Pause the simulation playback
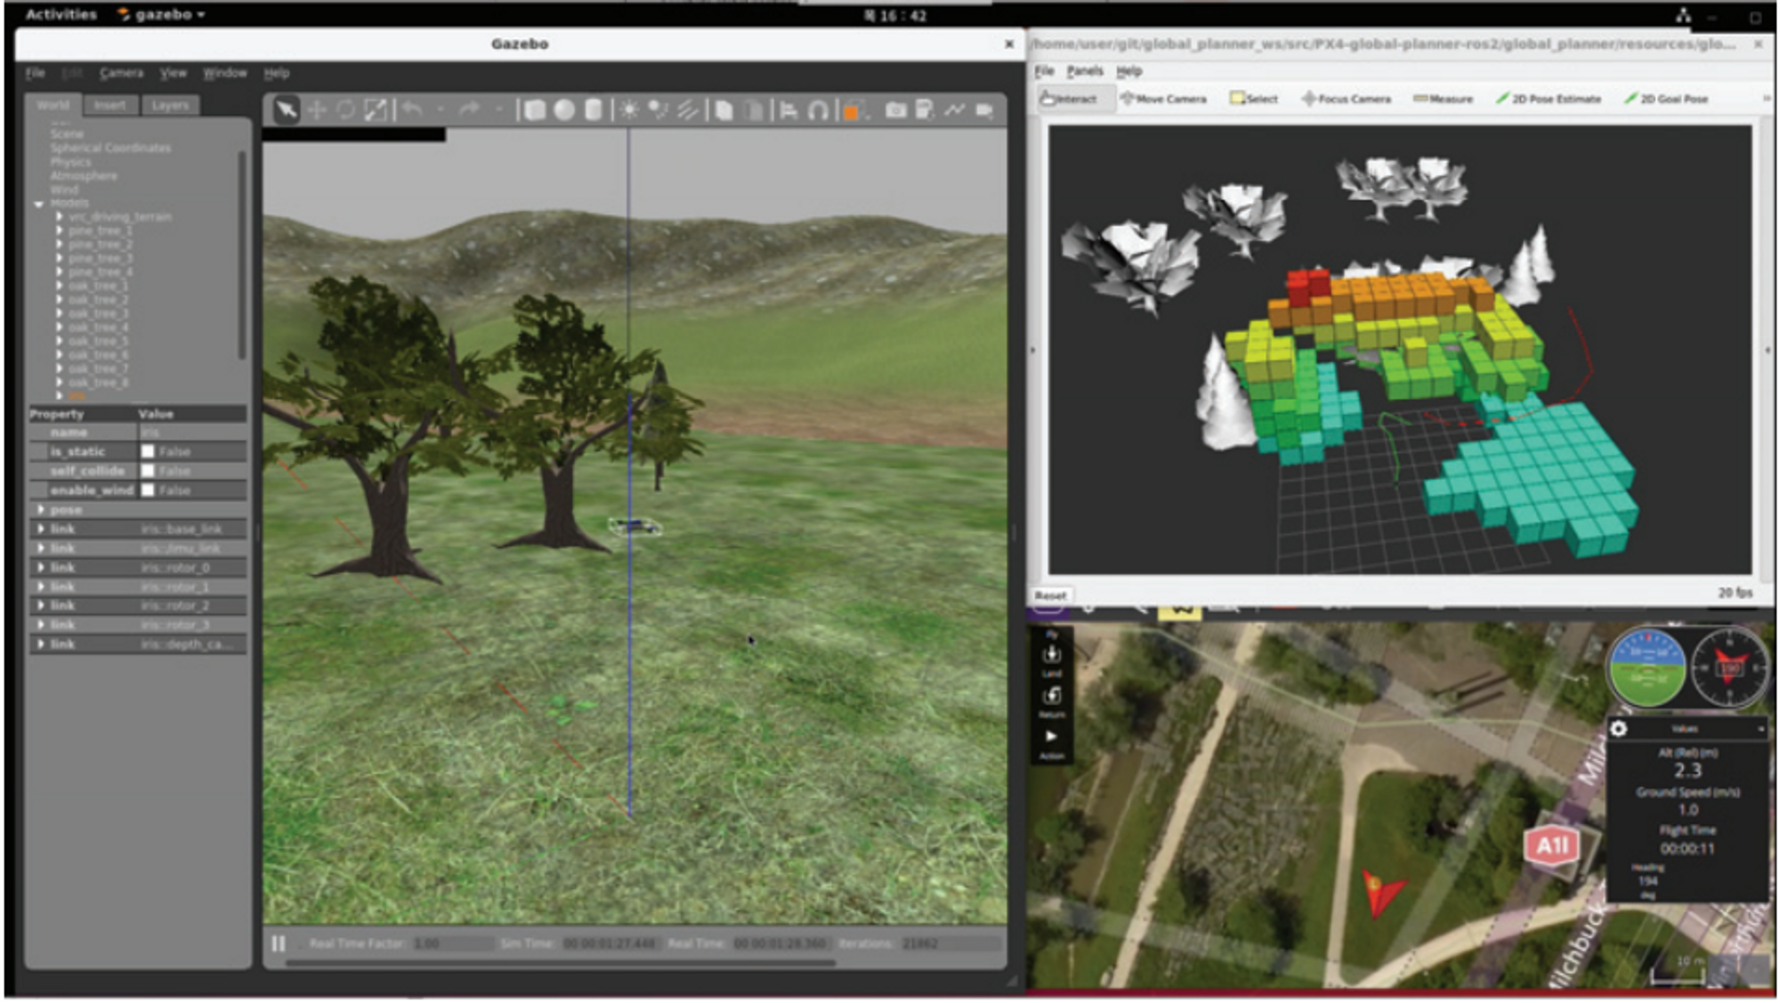1780x1003 pixels. (279, 943)
